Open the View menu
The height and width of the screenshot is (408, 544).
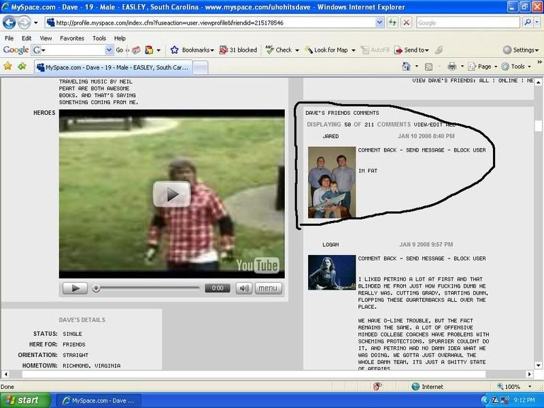coord(46,38)
